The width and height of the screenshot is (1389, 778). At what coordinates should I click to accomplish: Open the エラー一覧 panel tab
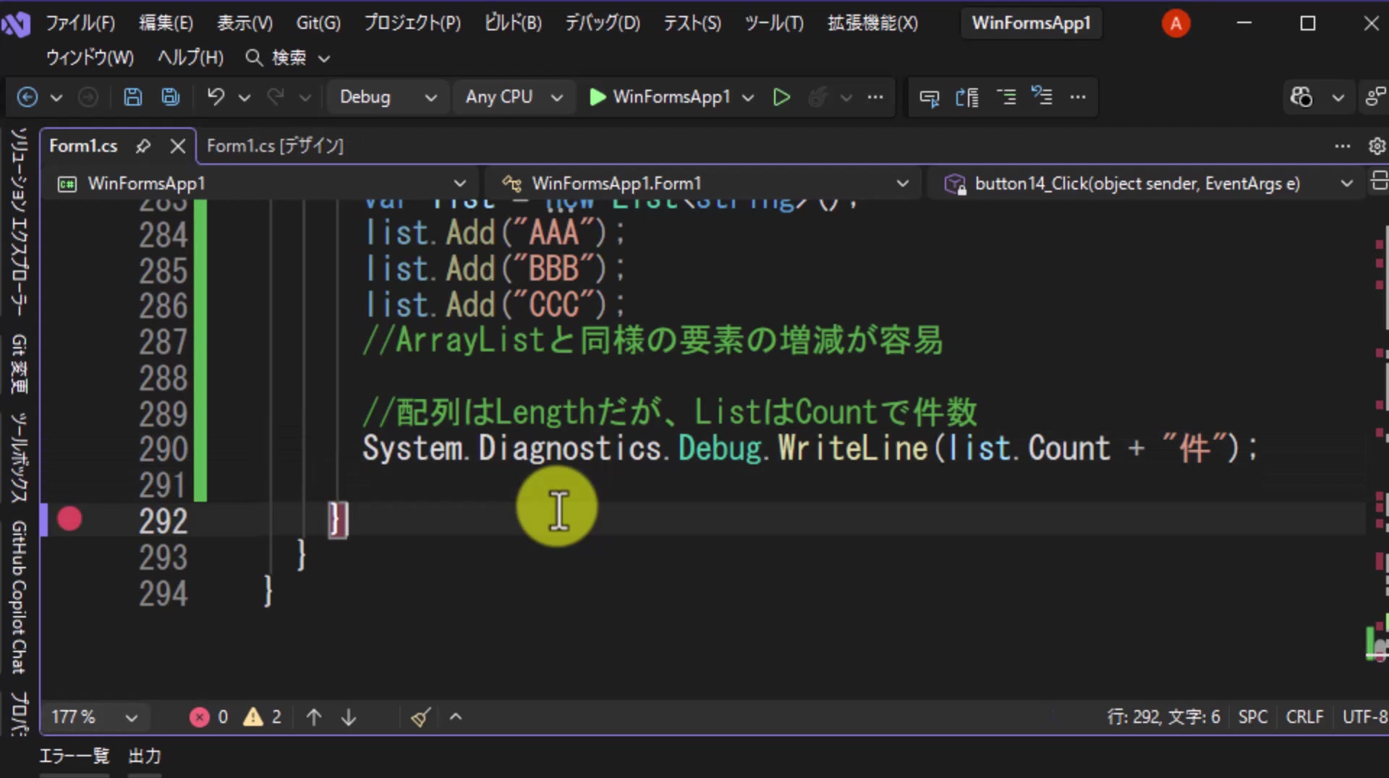coord(74,756)
